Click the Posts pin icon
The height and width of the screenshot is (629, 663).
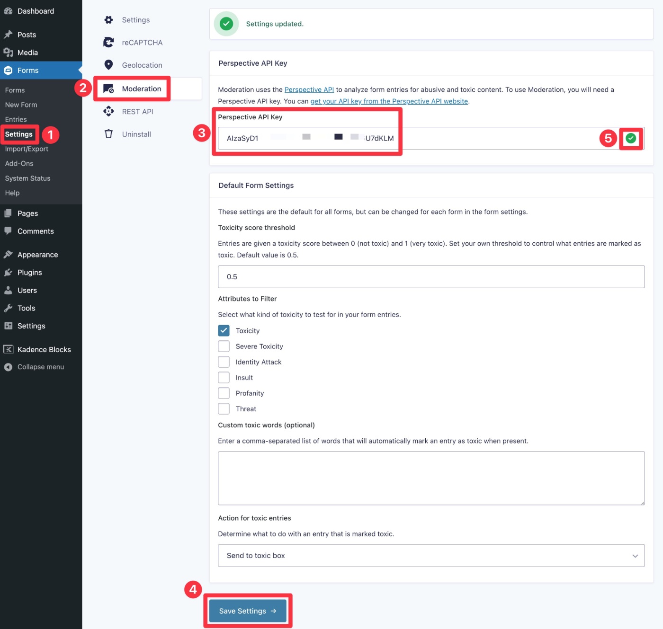[8, 35]
